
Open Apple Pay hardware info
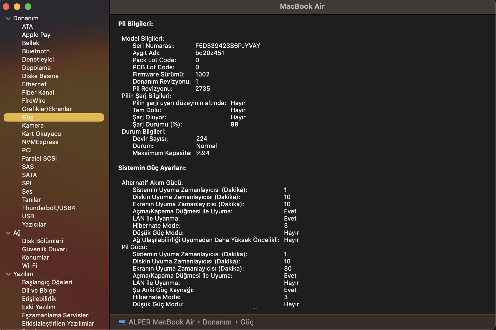[x=36, y=35]
